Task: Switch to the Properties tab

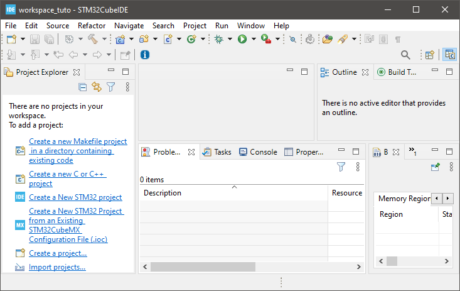Action: click(x=304, y=152)
